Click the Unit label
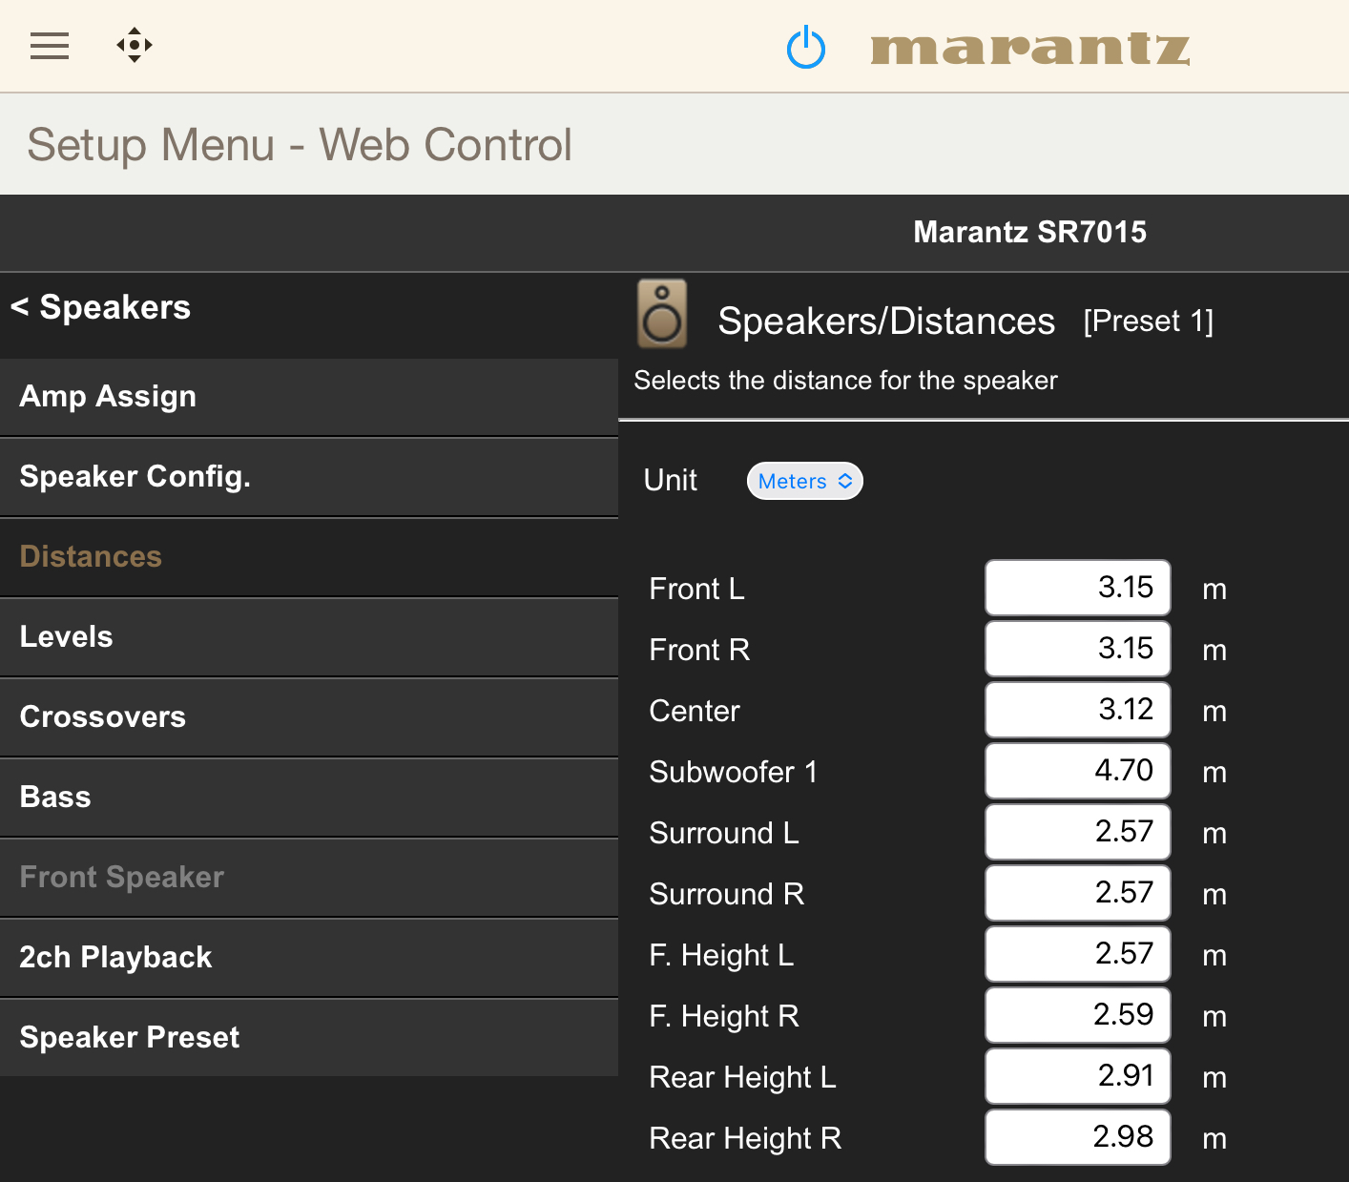 [x=671, y=480]
